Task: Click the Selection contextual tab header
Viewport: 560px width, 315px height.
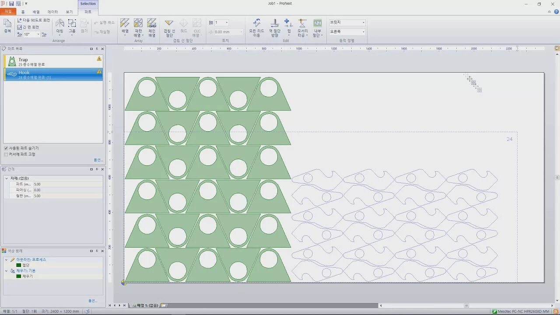Action: [88, 3]
